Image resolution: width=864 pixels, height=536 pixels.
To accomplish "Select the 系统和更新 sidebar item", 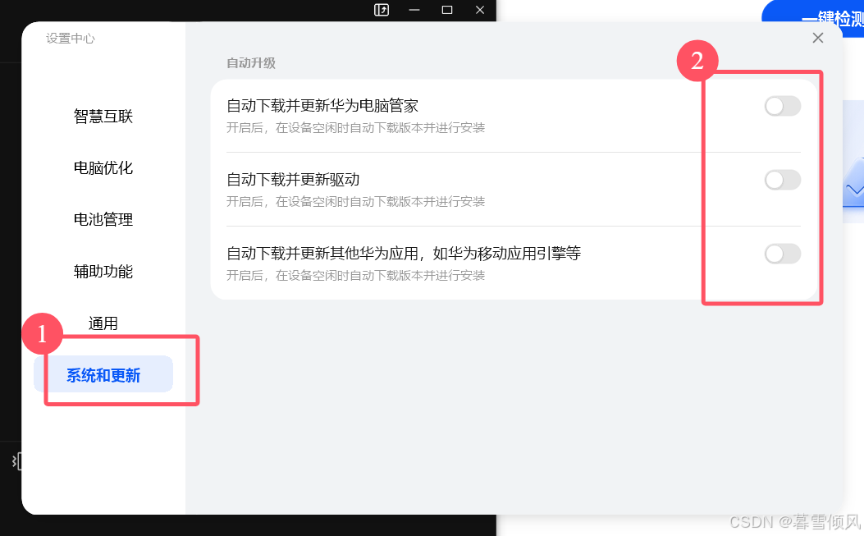I will point(103,374).
